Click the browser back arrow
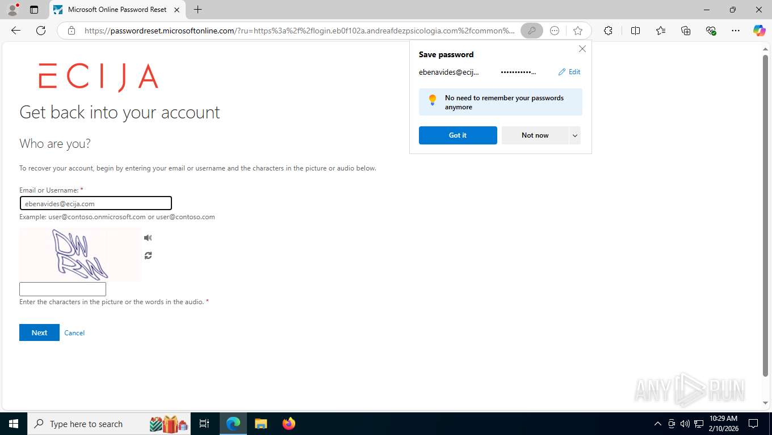This screenshot has height=435, width=772. [16, 31]
